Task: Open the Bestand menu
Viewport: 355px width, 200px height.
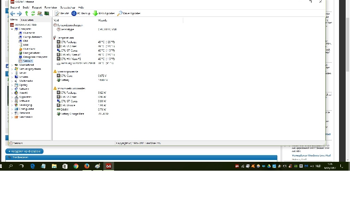Action: coord(15,8)
